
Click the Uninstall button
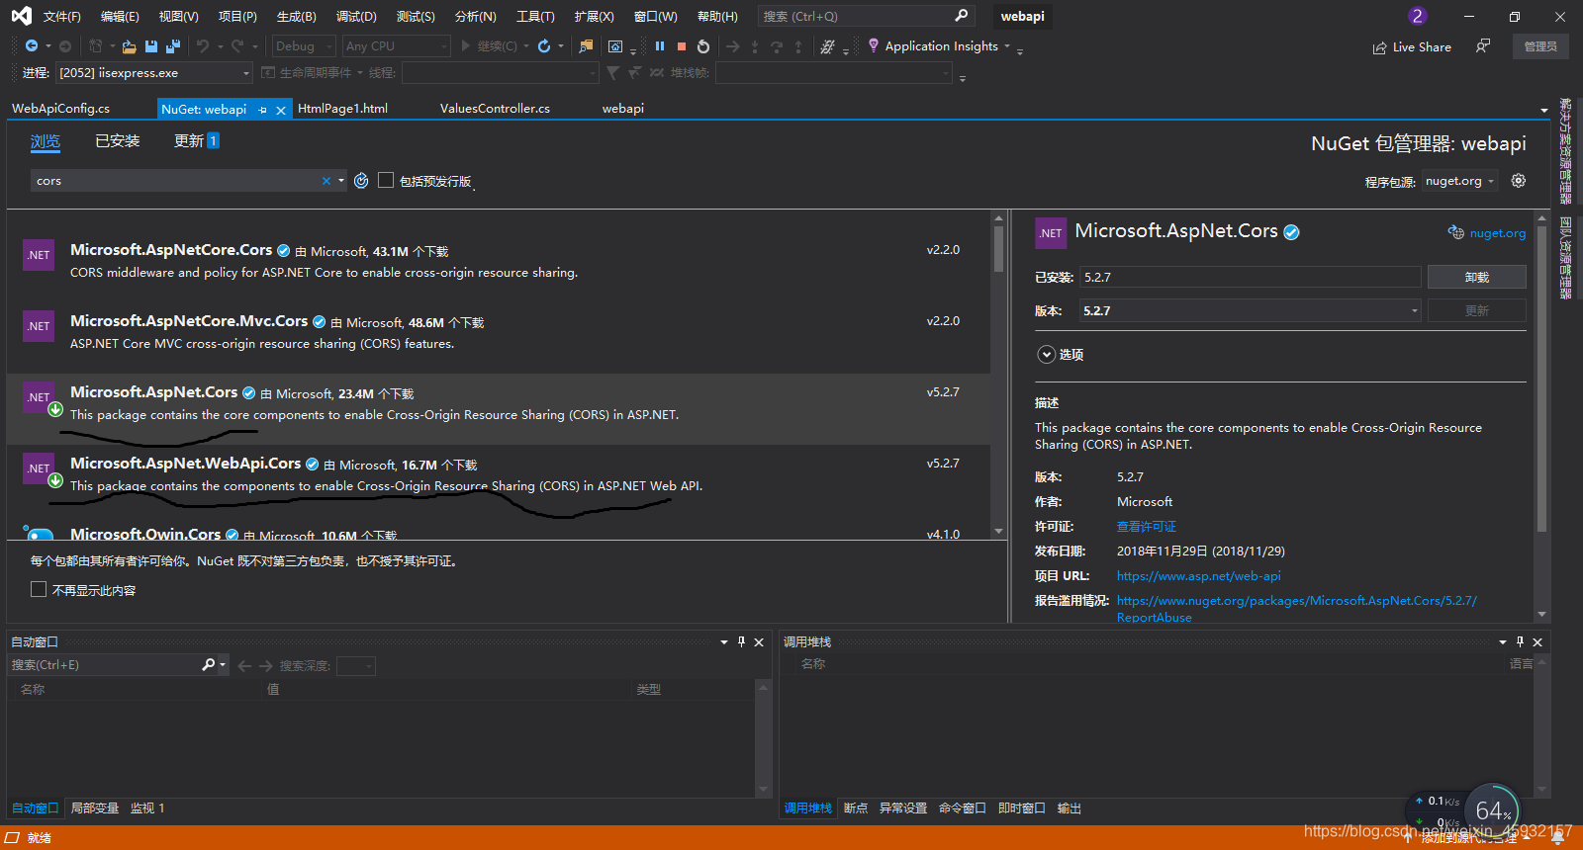(x=1477, y=277)
